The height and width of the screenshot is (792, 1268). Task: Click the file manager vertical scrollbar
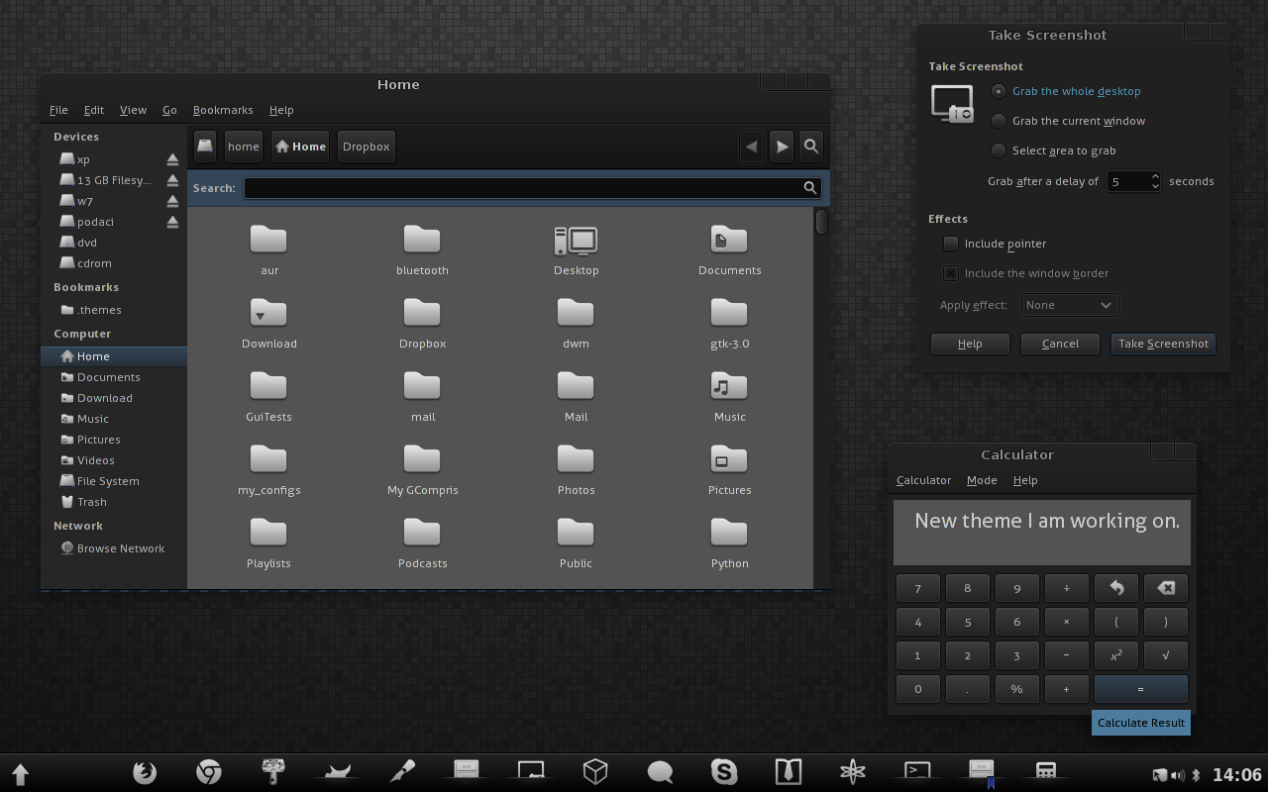[x=821, y=222]
